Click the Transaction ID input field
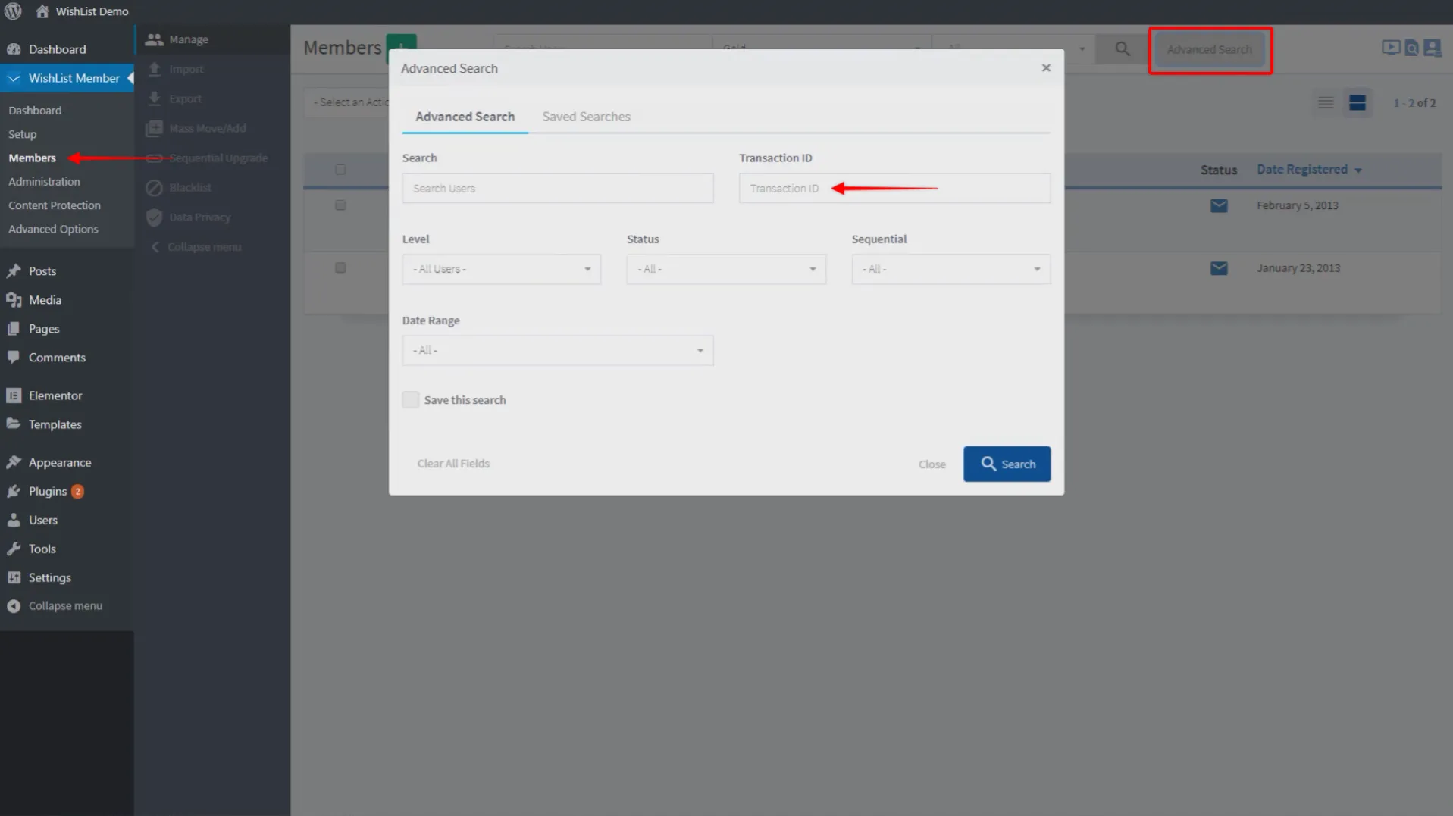The height and width of the screenshot is (816, 1453). pyautogui.click(x=894, y=188)
